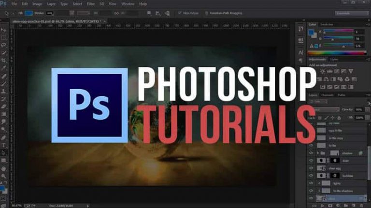Add a Curves adjustment
The image size is (371, 208).
pyautogui.click(x=336, y=71)
